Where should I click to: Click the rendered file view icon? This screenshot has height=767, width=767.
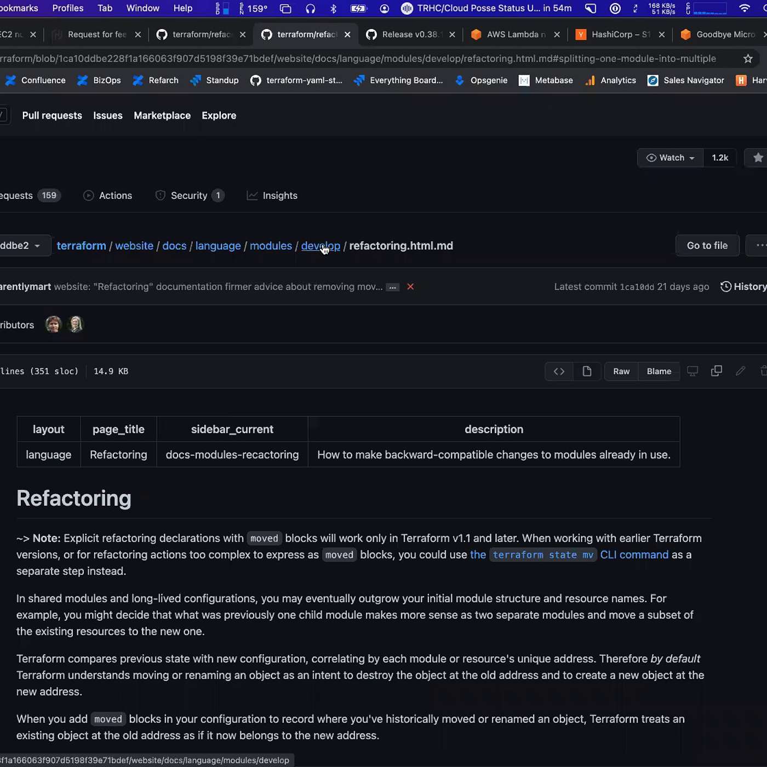point(587,371)
